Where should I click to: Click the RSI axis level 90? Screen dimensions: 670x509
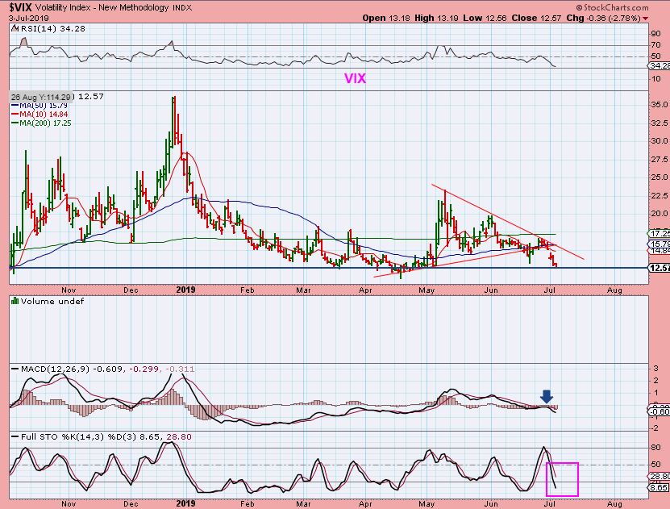click(x=655, y=34)
